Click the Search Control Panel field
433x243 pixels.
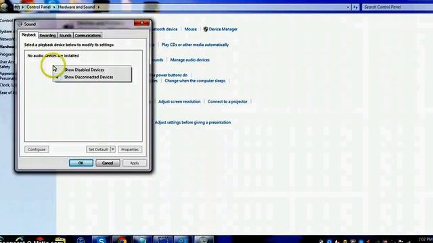(397, 7)
